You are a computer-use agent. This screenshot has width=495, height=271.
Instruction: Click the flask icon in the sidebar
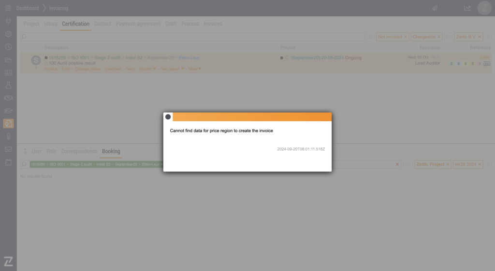click(x=8, y=86)
